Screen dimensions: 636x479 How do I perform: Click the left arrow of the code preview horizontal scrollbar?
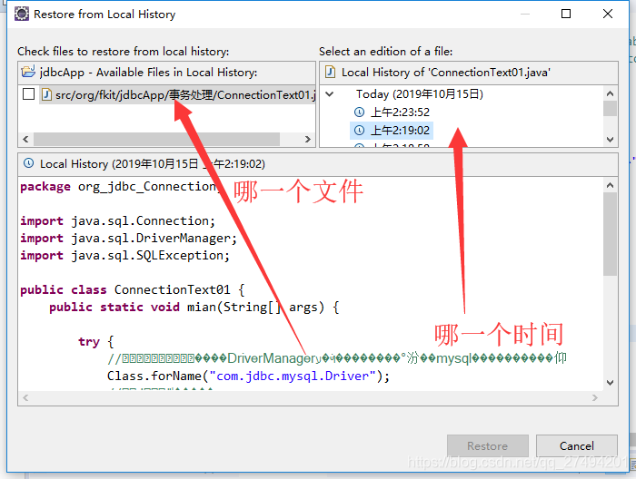(26, 397)
